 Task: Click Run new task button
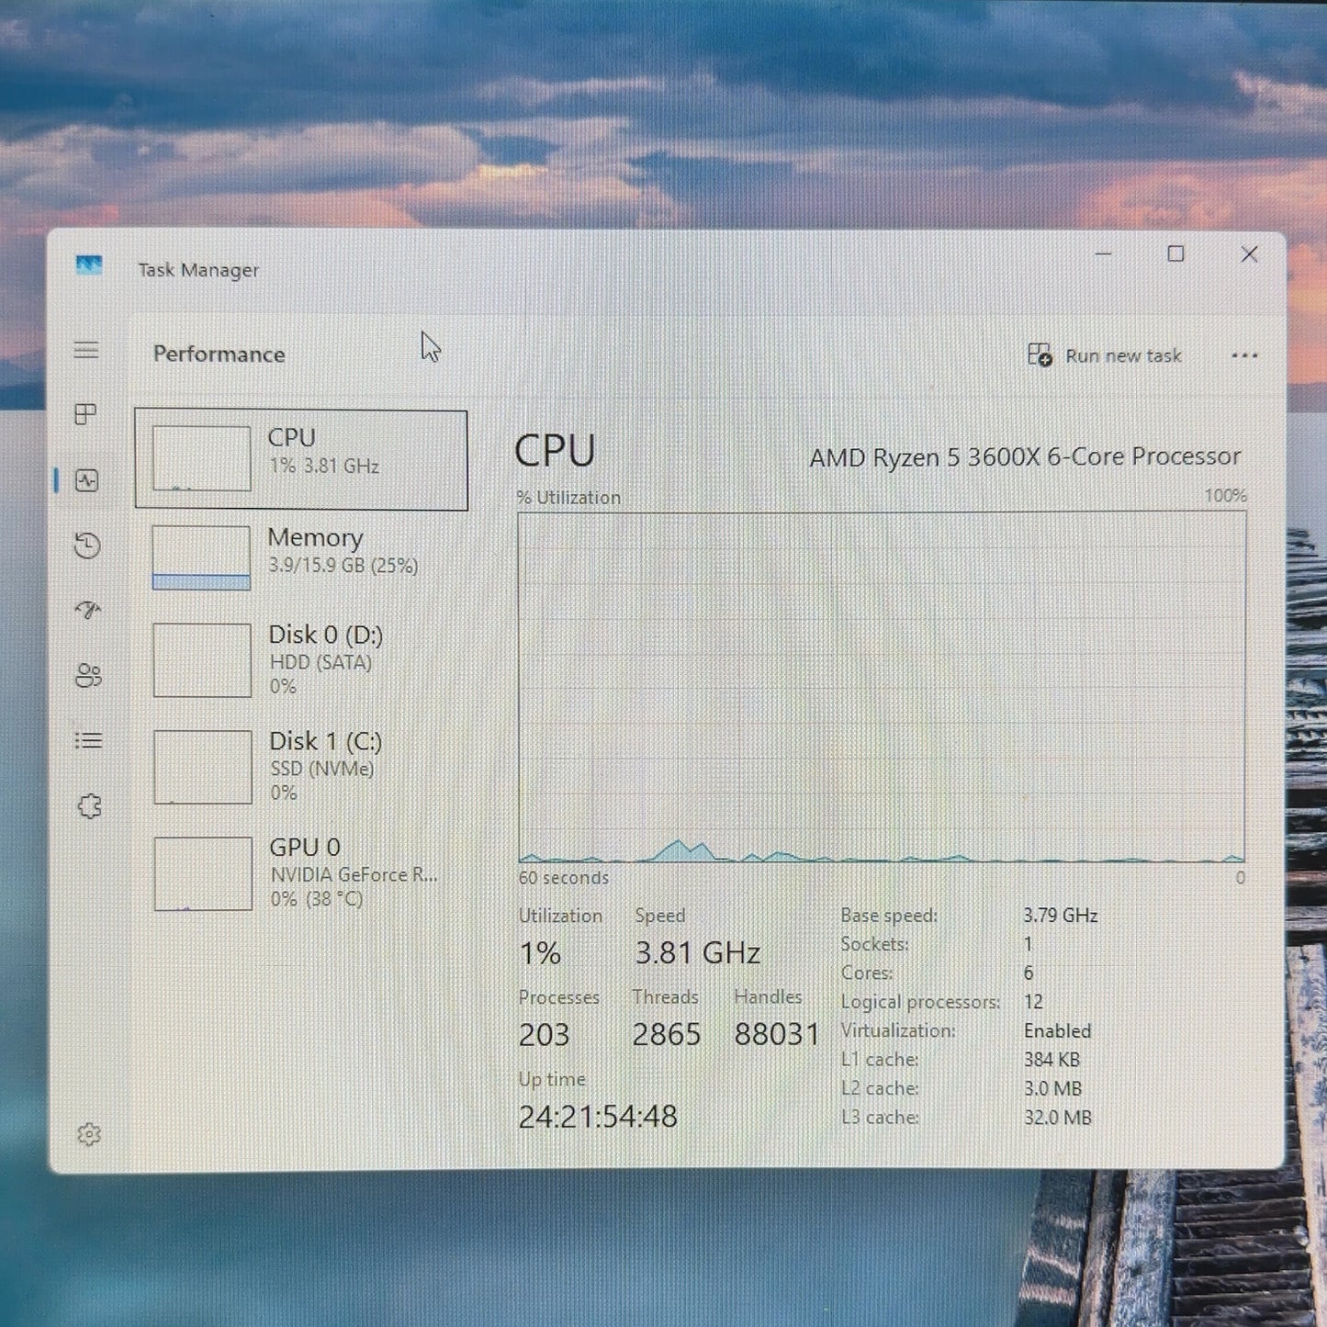tap(1105, 355)
